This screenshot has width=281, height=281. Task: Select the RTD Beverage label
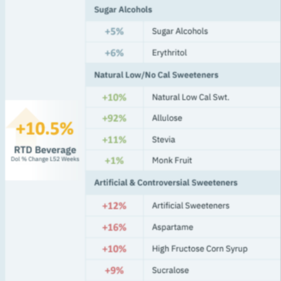[45, 150]
